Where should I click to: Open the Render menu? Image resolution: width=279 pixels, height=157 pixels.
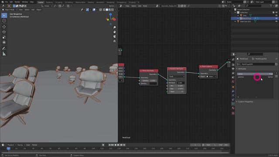click(x=17, y=2)
